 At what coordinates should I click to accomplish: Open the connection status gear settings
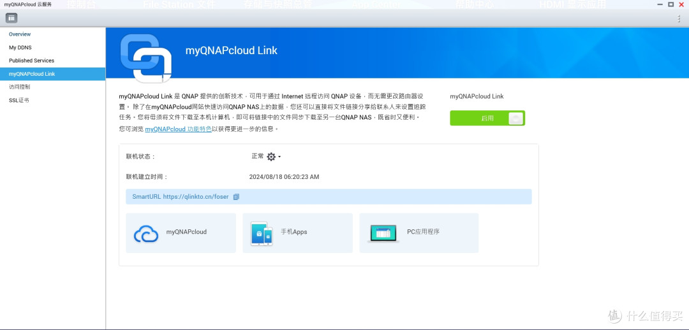click(x=271, y=157)
